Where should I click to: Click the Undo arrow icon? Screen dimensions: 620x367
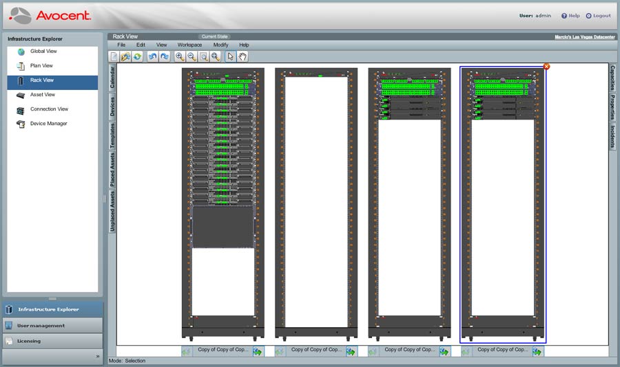click(153, 57)
